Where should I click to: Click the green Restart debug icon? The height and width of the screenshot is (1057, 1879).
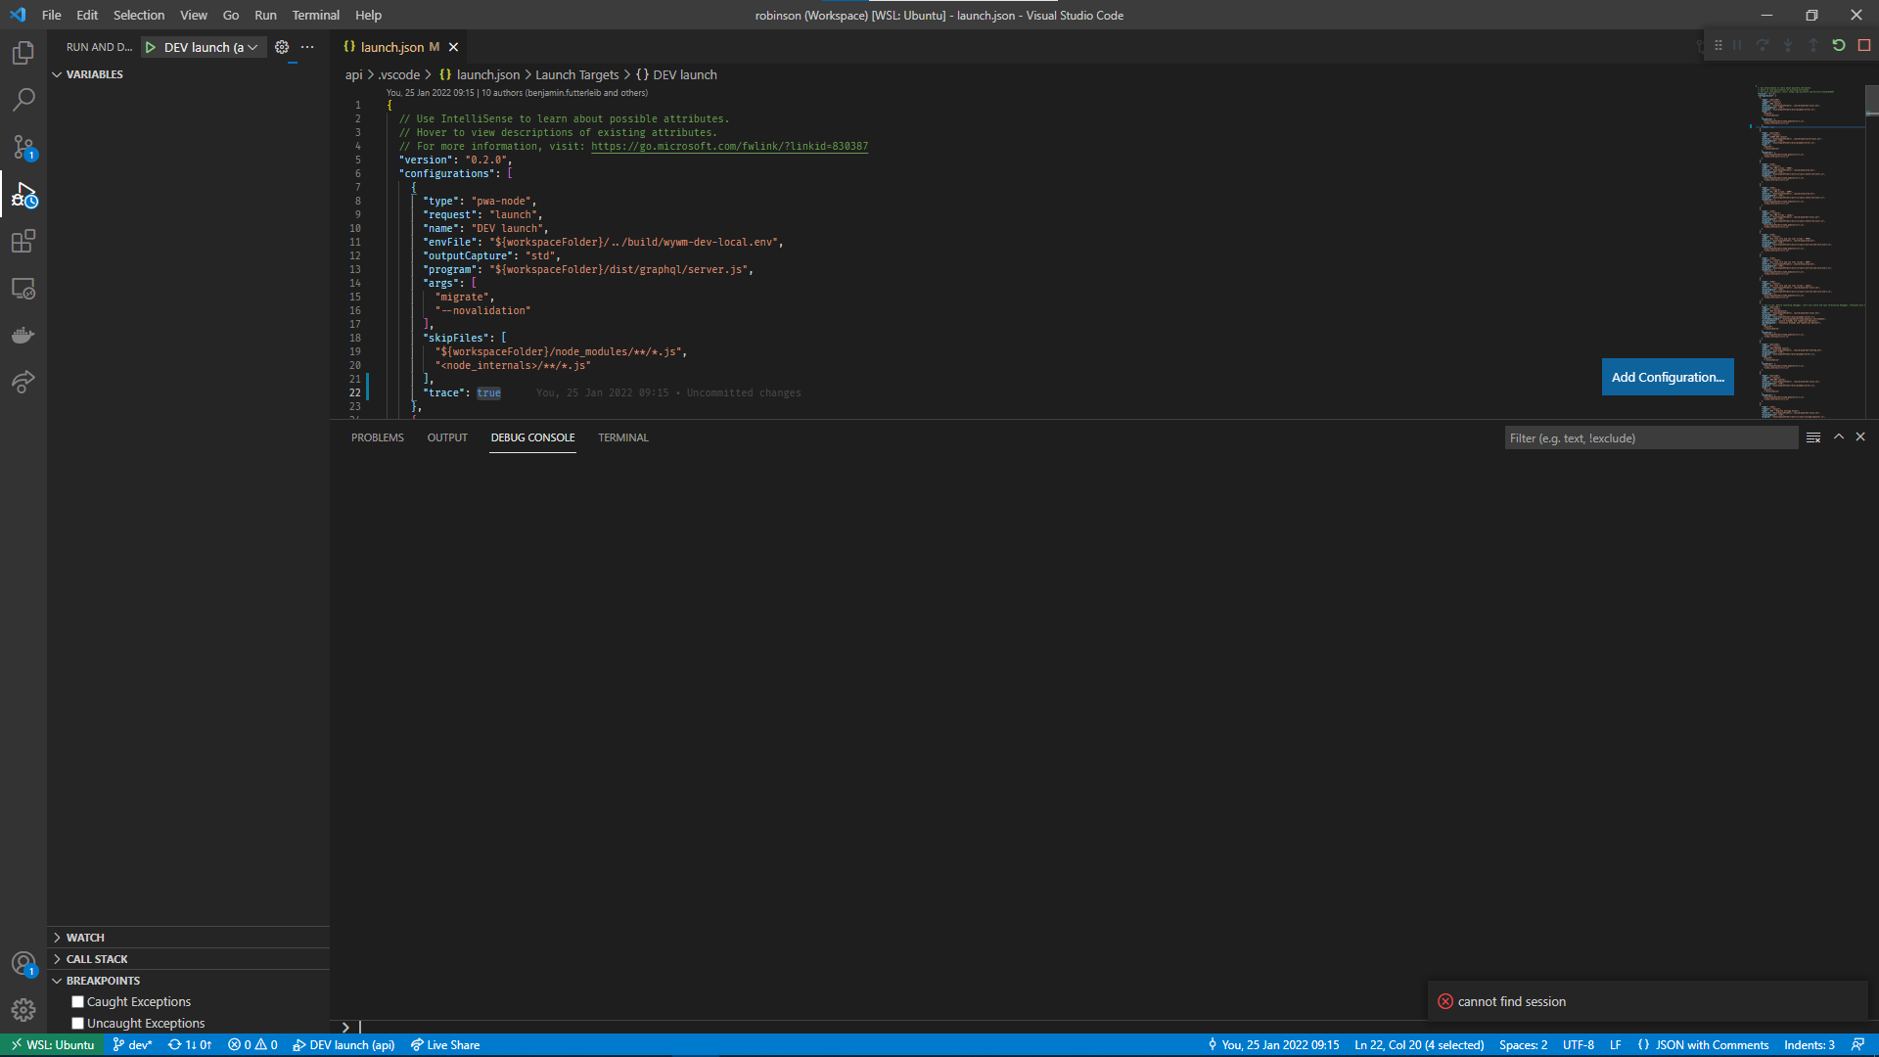coord(1839,45)
